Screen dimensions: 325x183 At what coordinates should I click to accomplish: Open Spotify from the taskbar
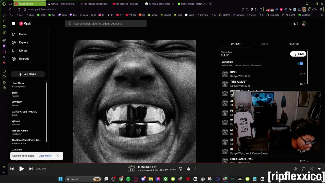pyautogui.click(x=128, y=179)
